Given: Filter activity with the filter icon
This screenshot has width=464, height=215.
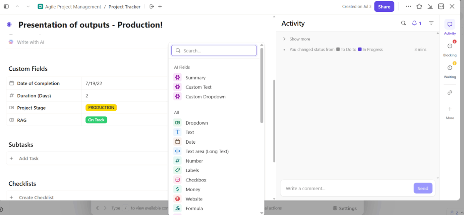Looking at the screenshot, I should (x=431, y=23).
